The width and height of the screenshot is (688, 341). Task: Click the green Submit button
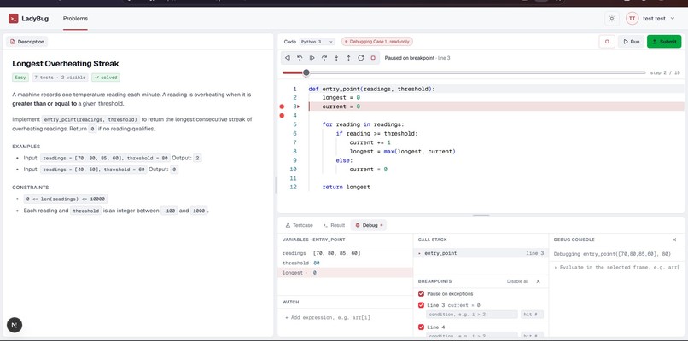[664, 42]
